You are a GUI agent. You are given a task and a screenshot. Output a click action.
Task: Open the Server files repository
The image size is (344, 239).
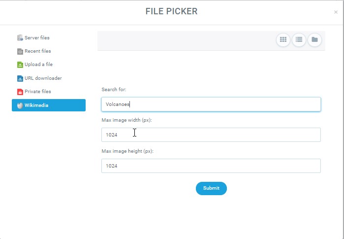37,38
